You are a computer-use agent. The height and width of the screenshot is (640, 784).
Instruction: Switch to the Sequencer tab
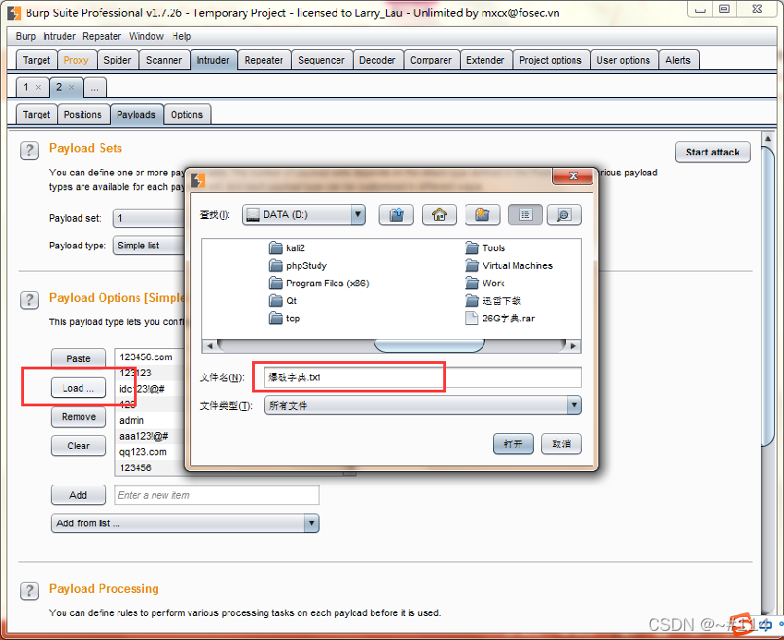[x=321, y=61]
